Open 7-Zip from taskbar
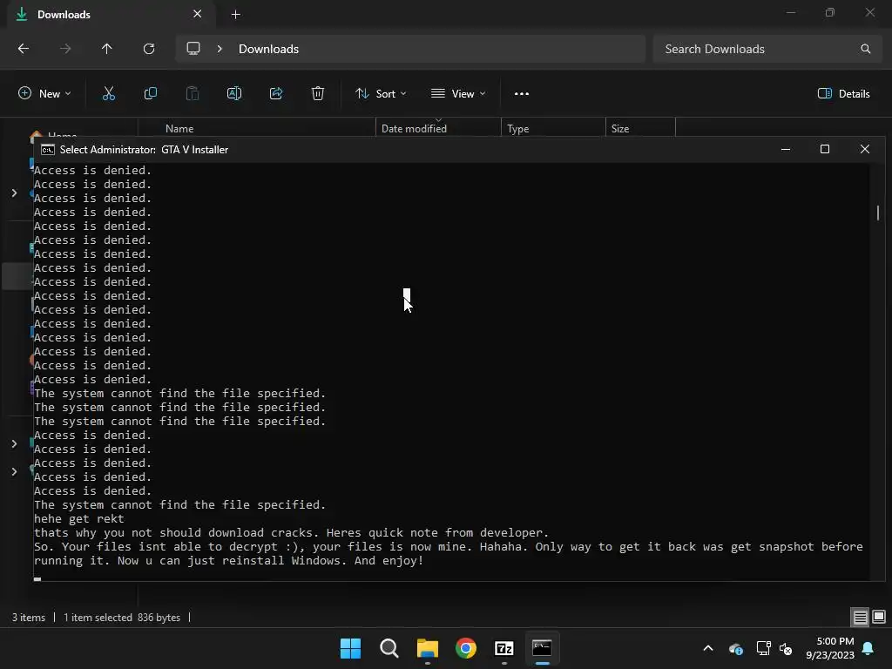This screenshot has width=892, height=669. [504, 648]
